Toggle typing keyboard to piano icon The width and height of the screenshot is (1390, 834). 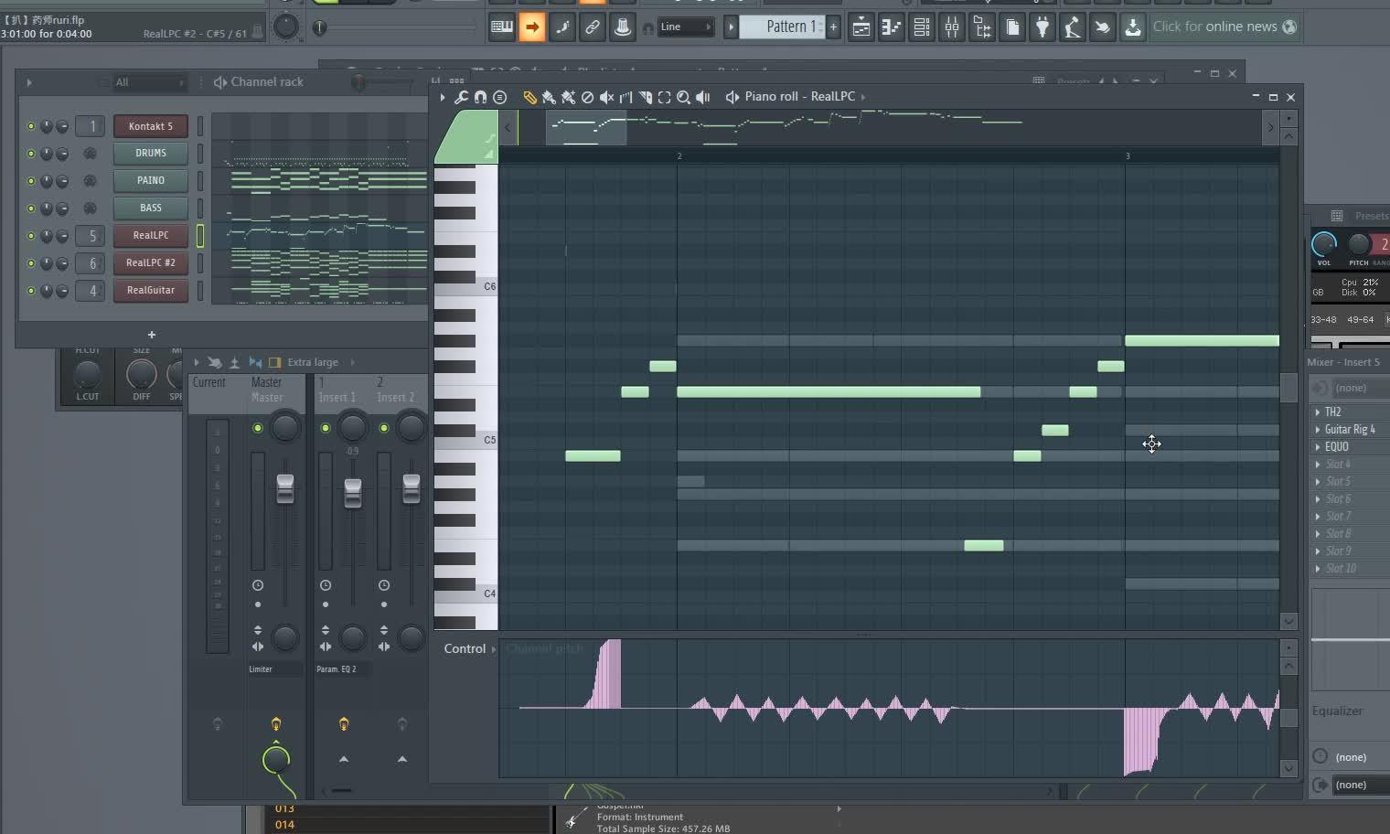(502, 27)
